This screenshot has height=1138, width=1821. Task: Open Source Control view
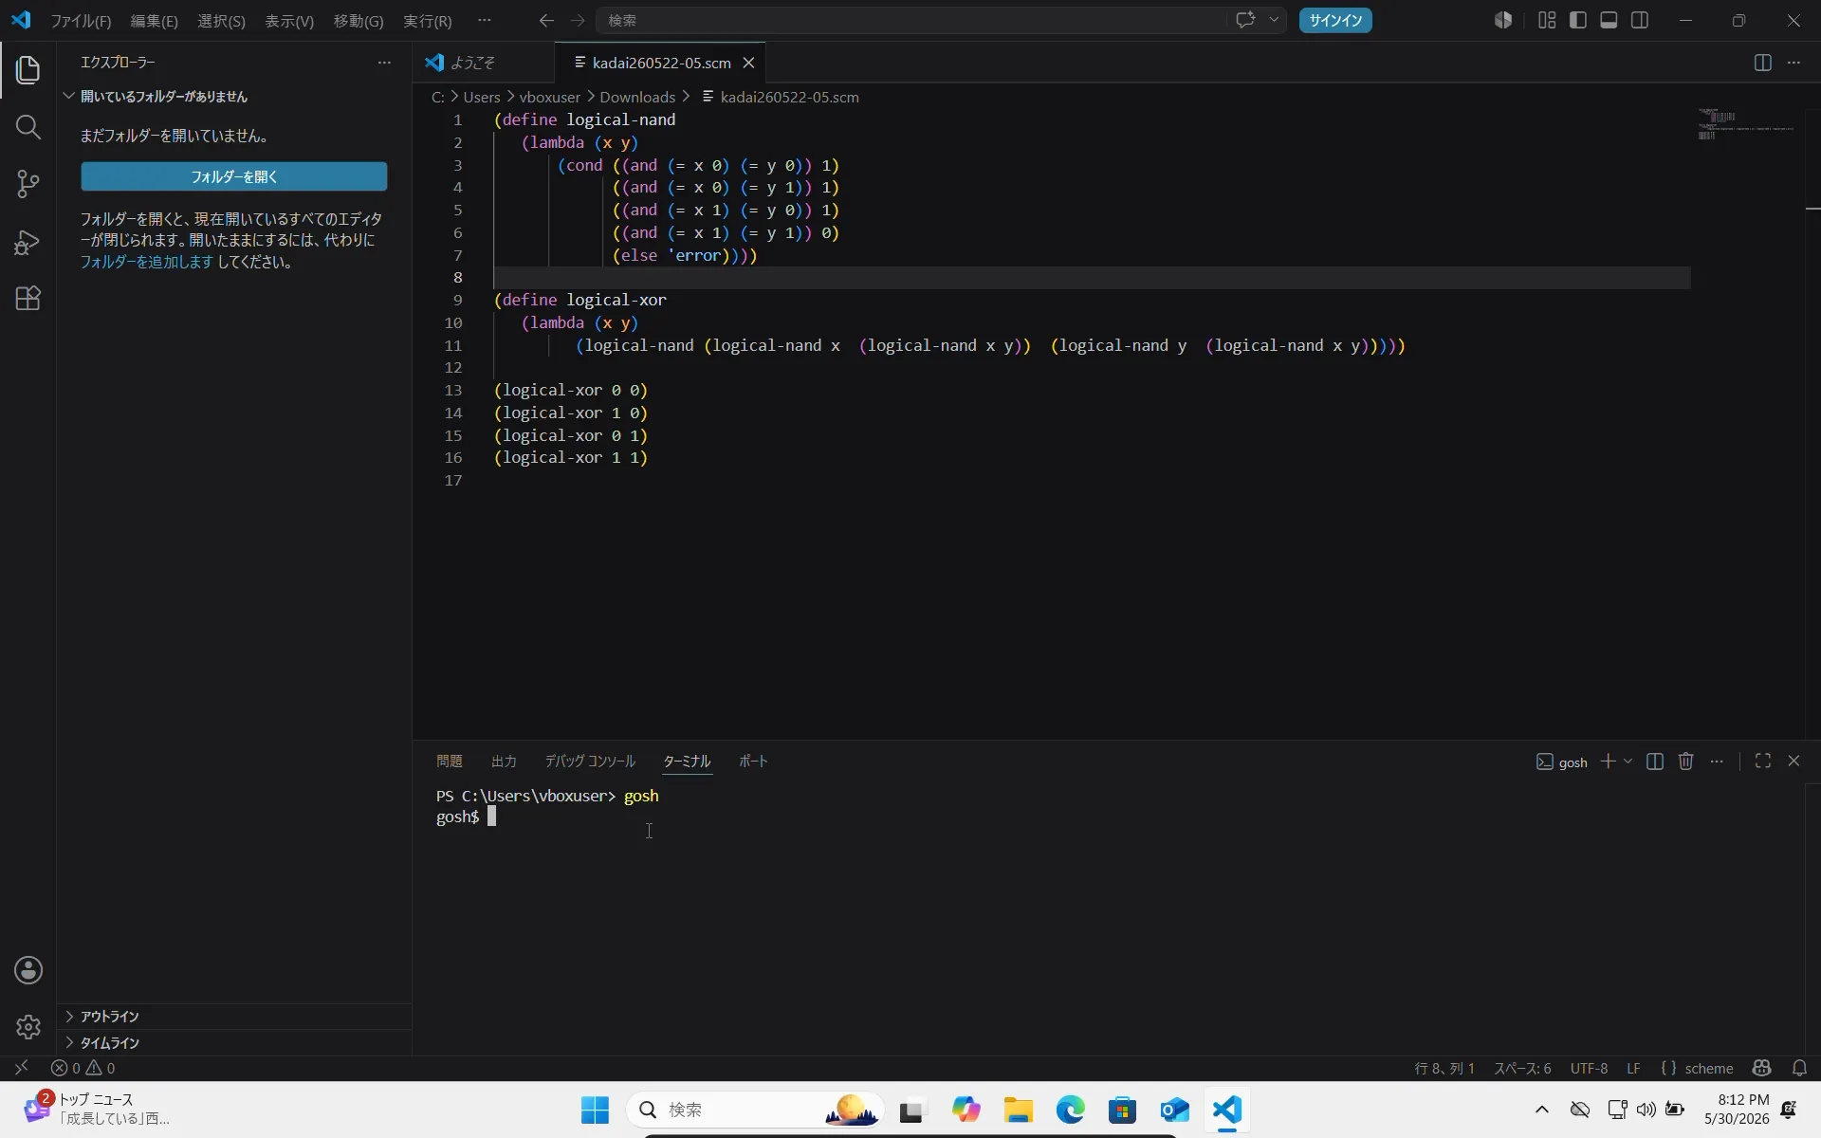click(28, 184)
